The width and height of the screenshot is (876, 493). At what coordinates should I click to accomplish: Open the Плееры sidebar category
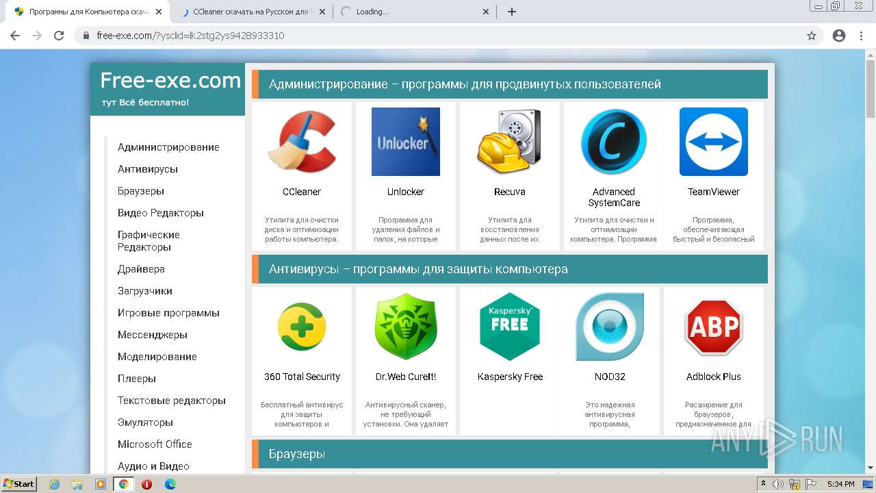137,379
